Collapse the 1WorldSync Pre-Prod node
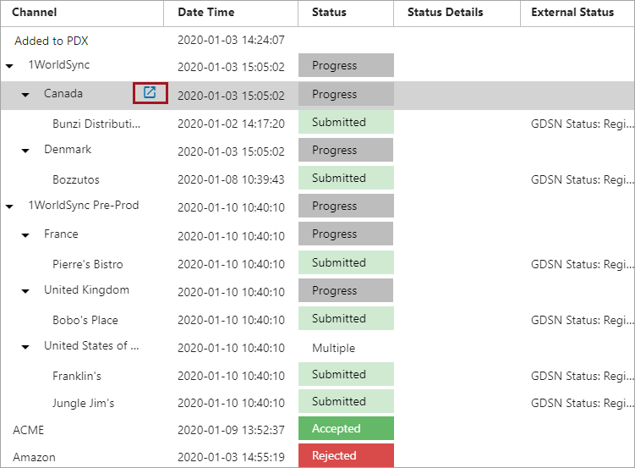This screenshot has height=468, width=635. point(9,206)
